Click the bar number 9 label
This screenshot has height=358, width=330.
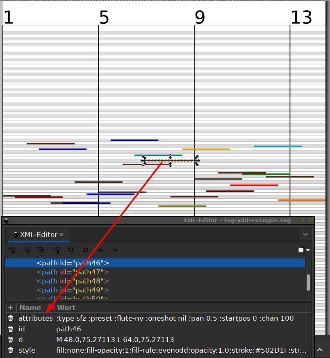200,17
